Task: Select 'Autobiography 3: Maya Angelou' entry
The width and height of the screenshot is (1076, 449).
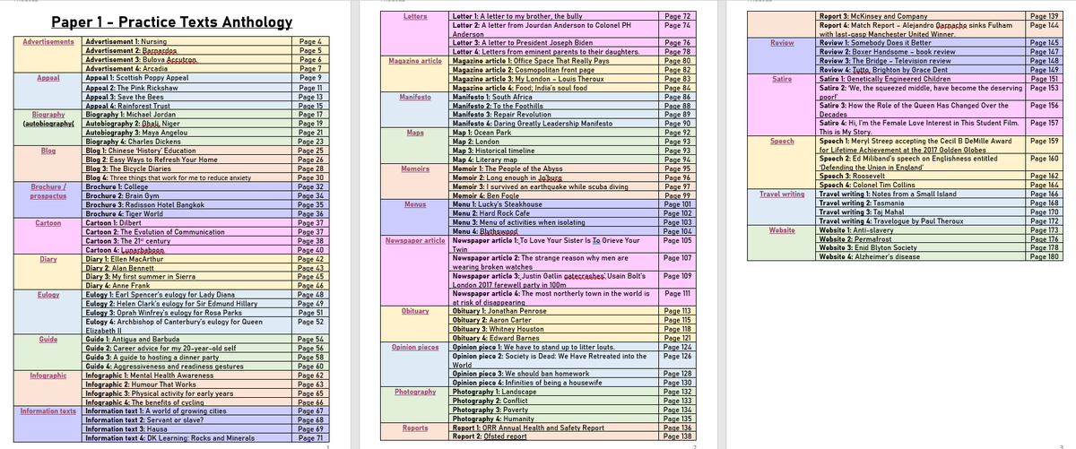Action: click(x=139, y=133)
